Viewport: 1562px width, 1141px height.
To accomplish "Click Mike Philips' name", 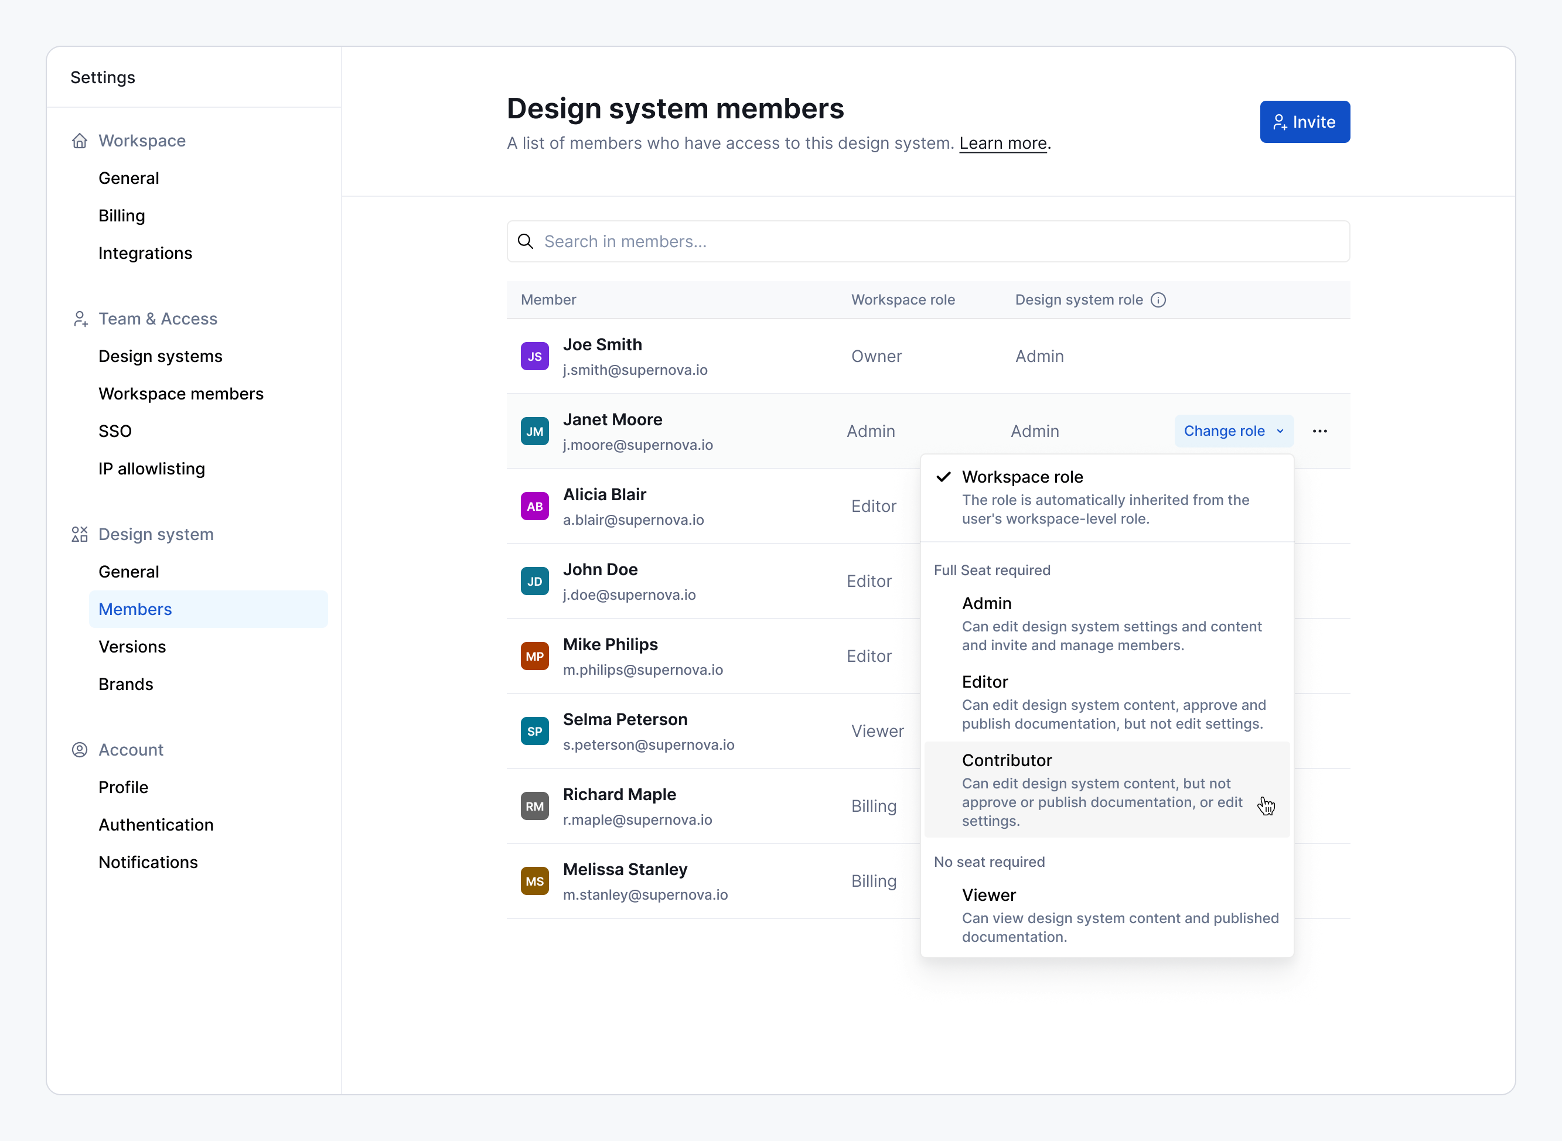I will (611, 644).
